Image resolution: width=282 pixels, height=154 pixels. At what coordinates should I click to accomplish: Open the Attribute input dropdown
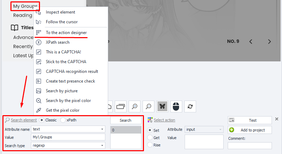coord(220,129)
